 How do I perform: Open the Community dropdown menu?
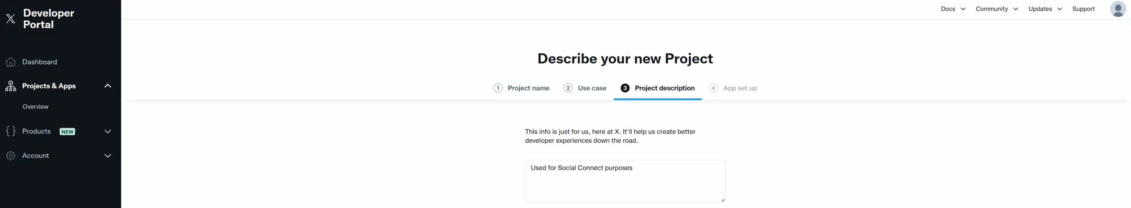tap(996, 9)
